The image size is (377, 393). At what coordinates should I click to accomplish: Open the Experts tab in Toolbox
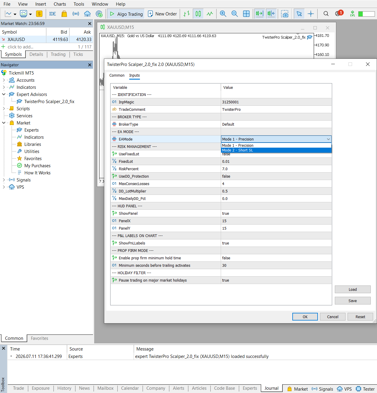[250, 388]
